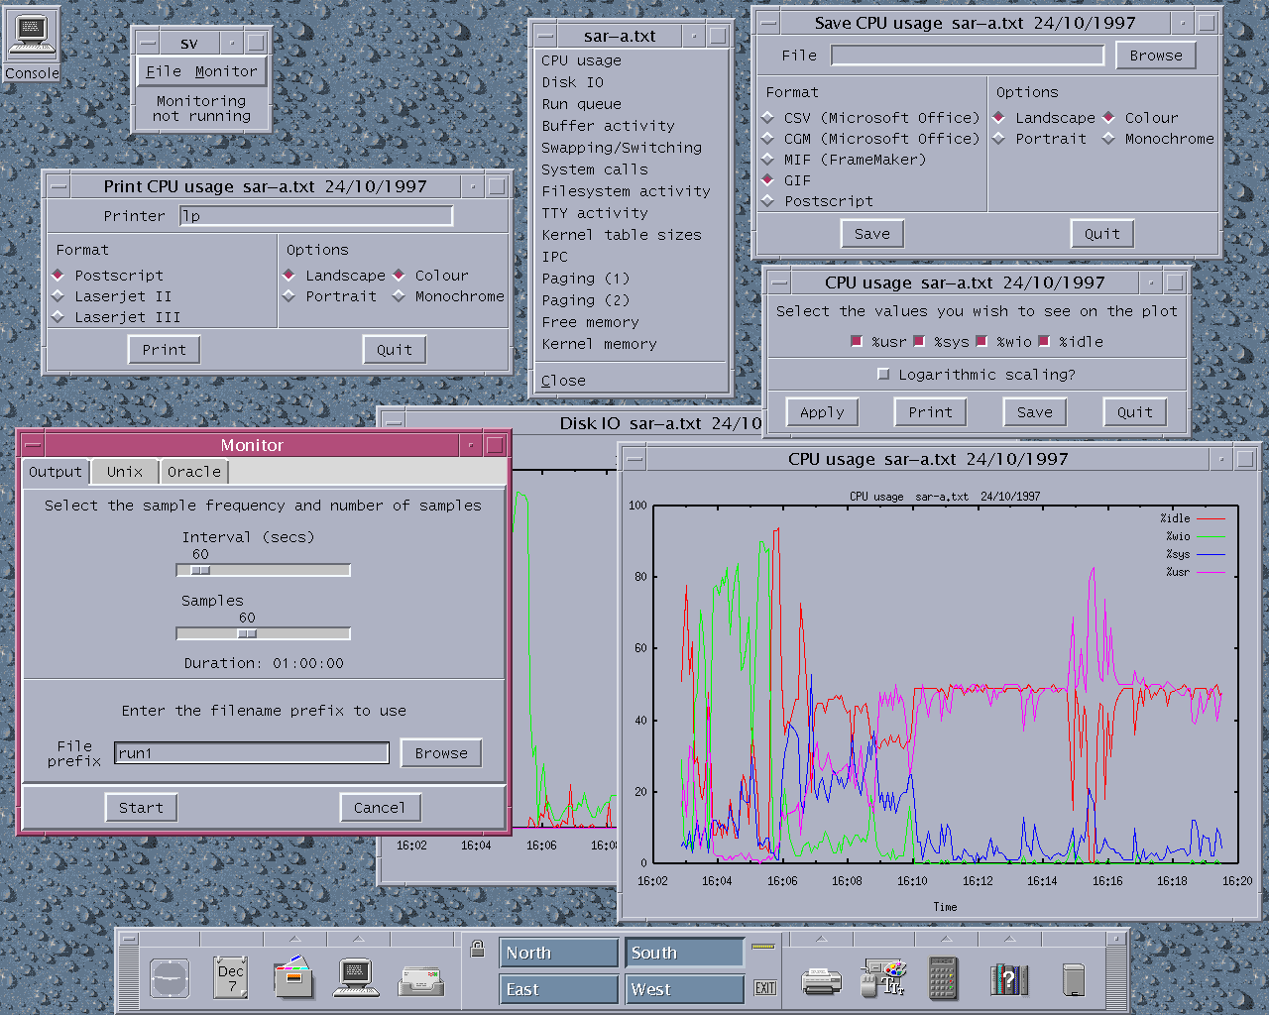Open the Calendar icon showing Dec 7
The width and height of the screenshot is (1269, 1015).
(232, 978)
